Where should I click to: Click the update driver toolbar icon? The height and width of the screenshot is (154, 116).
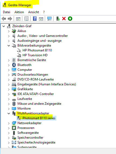coord(58,19)
